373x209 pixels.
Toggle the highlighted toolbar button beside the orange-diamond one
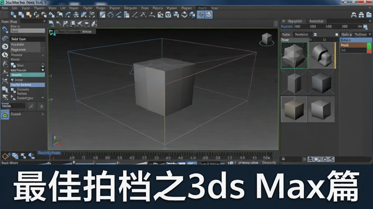tap(209, 15)
